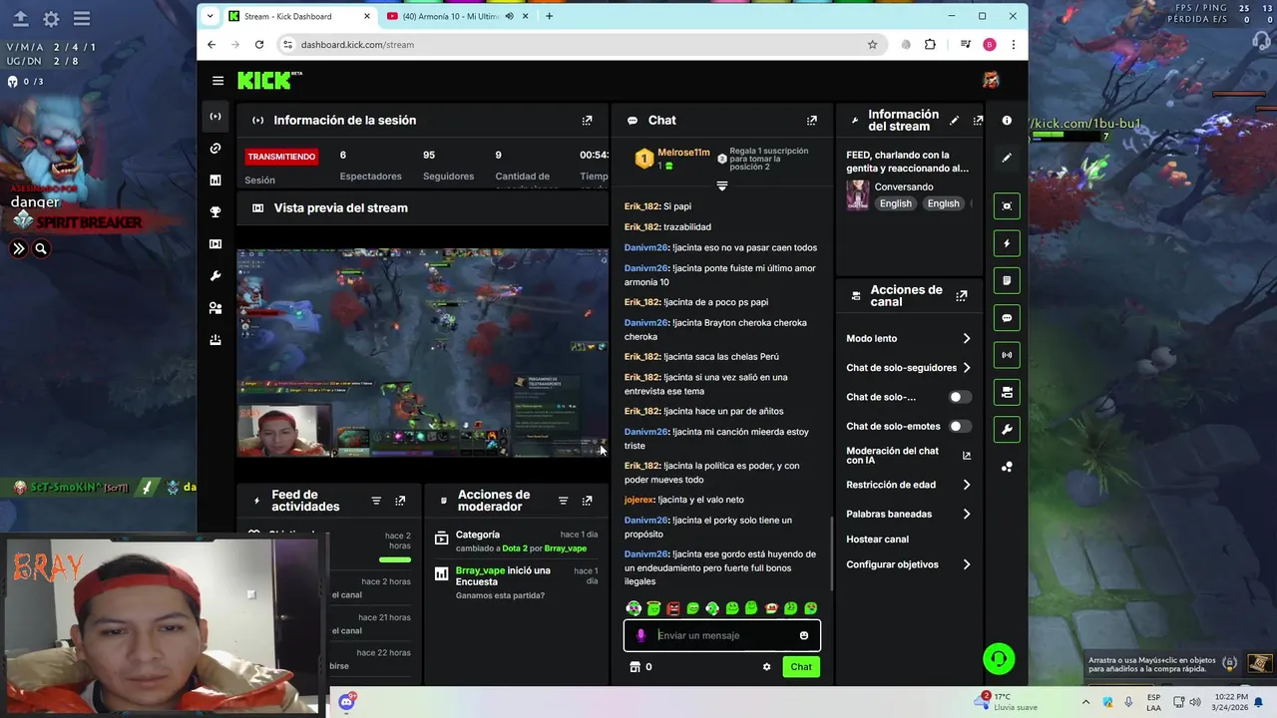Filter the Feed de actividades panel
Screen dimensions: 1277x718
click(x=376, y=501)
